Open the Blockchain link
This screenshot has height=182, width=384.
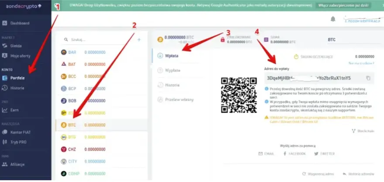[363, 131]
